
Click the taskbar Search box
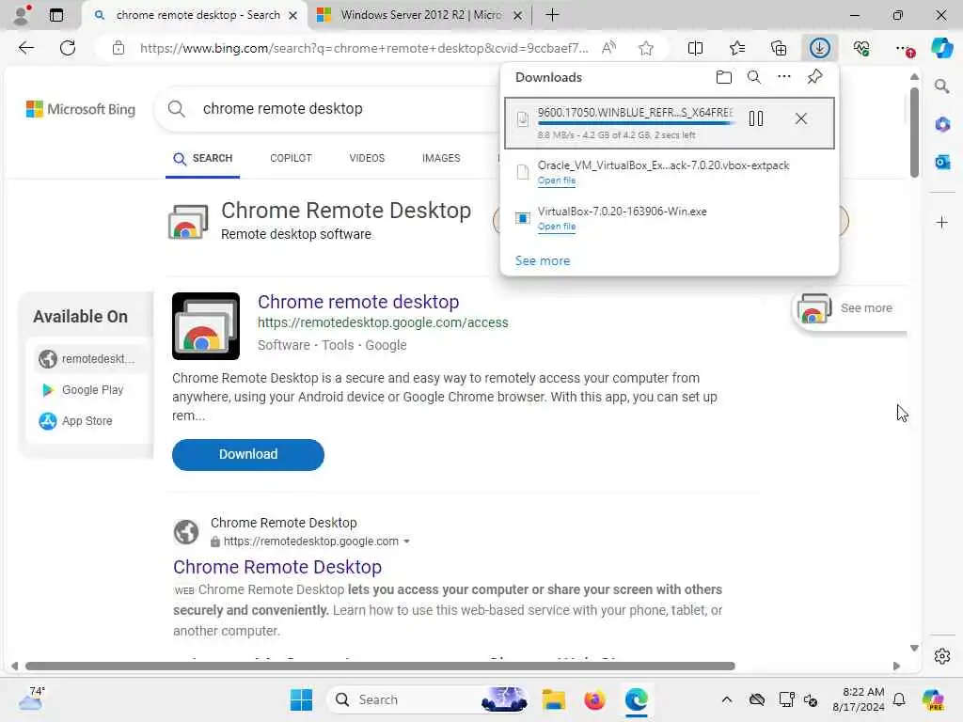pos(429,699)
